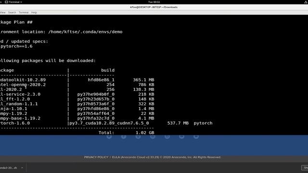Follow the PRIVACY POLICY link
Viewport: 308px width, 173px height.
[x=96, y=157]
